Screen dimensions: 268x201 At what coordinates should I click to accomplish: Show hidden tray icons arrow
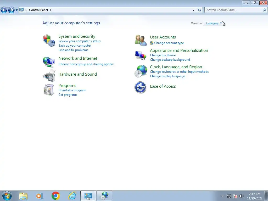(x=222, y=196)
